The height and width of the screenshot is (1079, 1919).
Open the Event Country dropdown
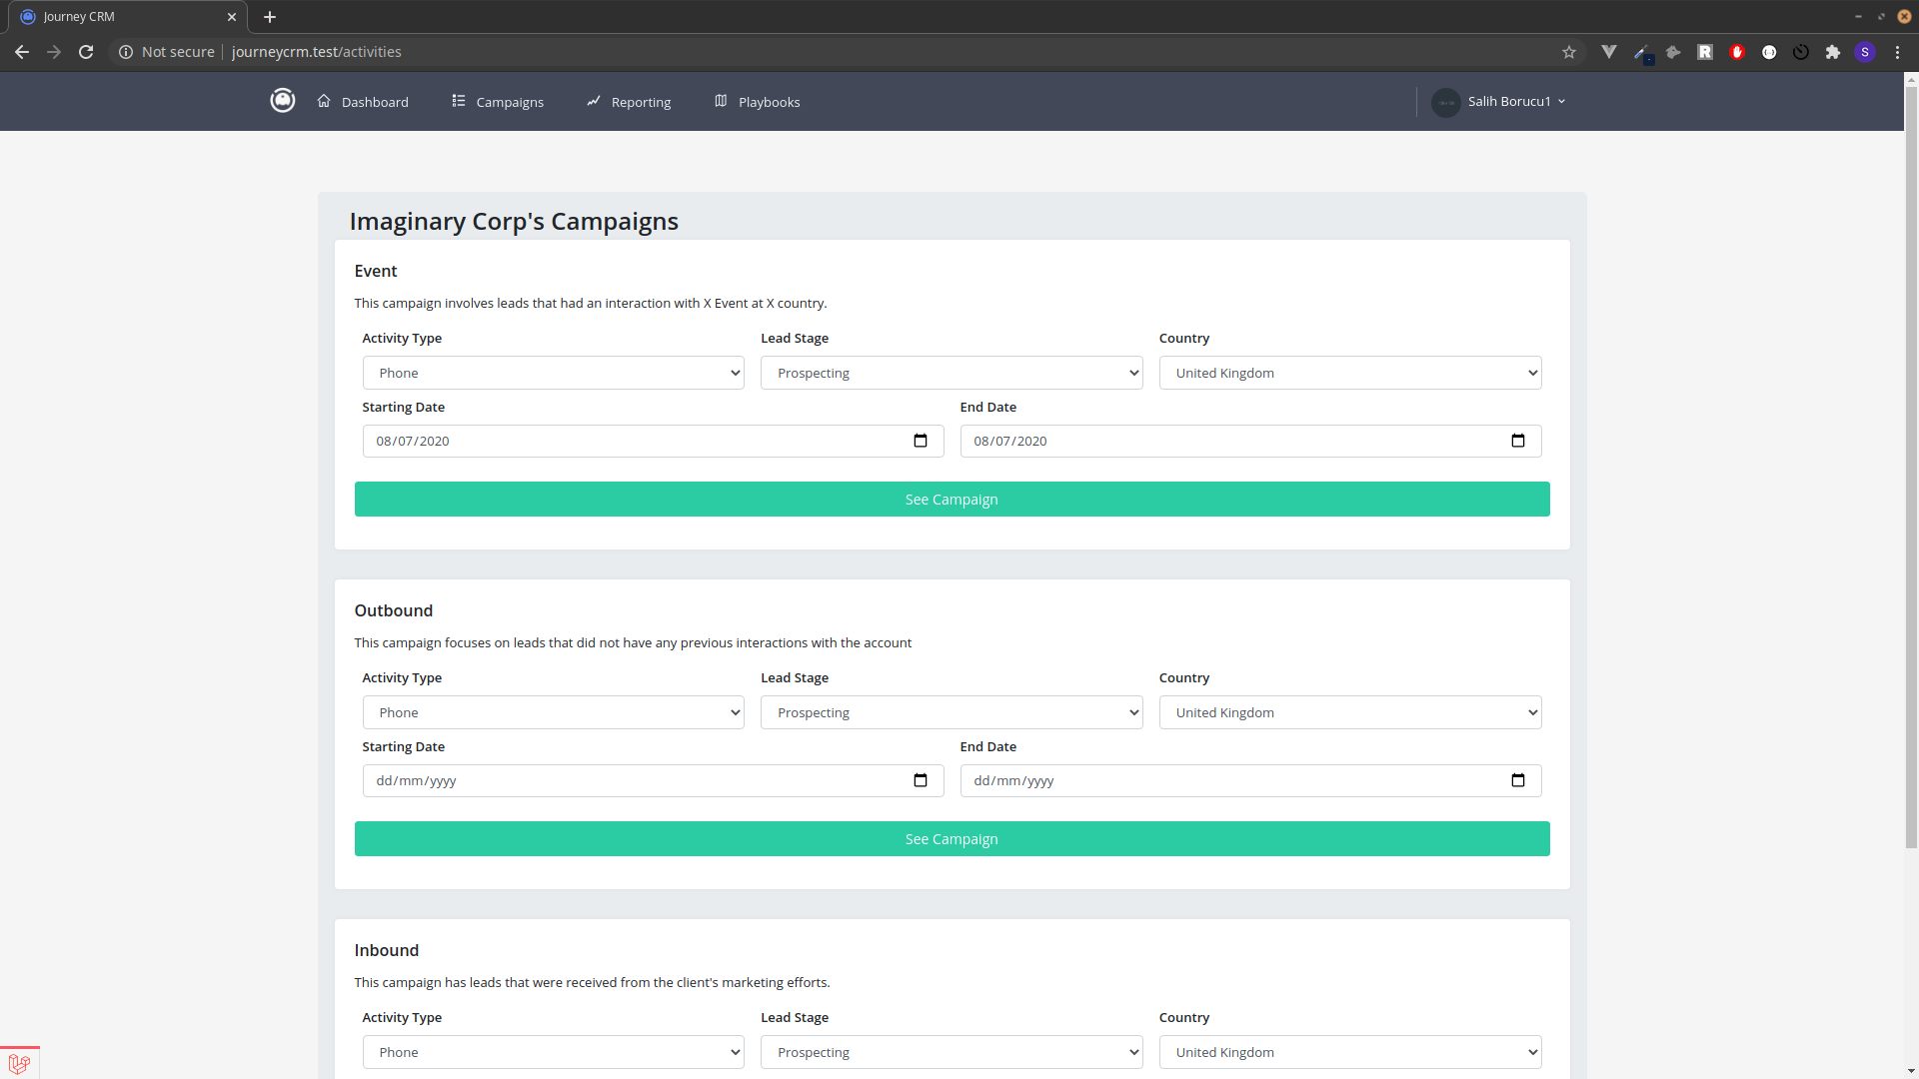1350,373
